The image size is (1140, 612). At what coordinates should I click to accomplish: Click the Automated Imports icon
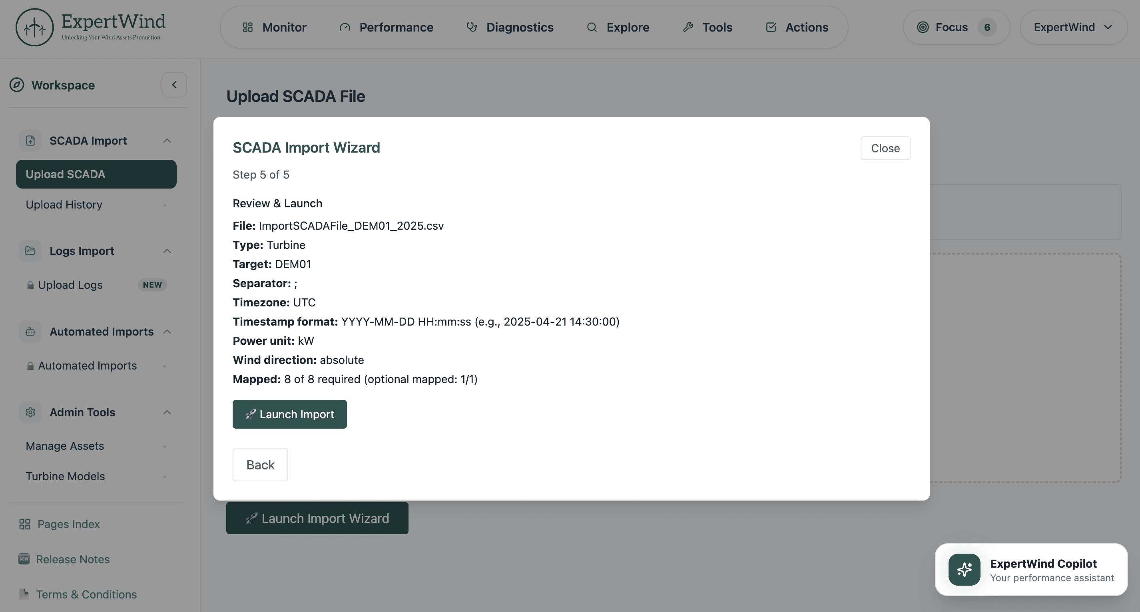pos(30,331)
